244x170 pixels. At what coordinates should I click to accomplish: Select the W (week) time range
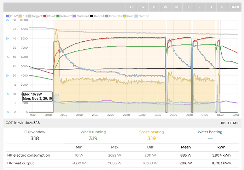tap(165, 7)
